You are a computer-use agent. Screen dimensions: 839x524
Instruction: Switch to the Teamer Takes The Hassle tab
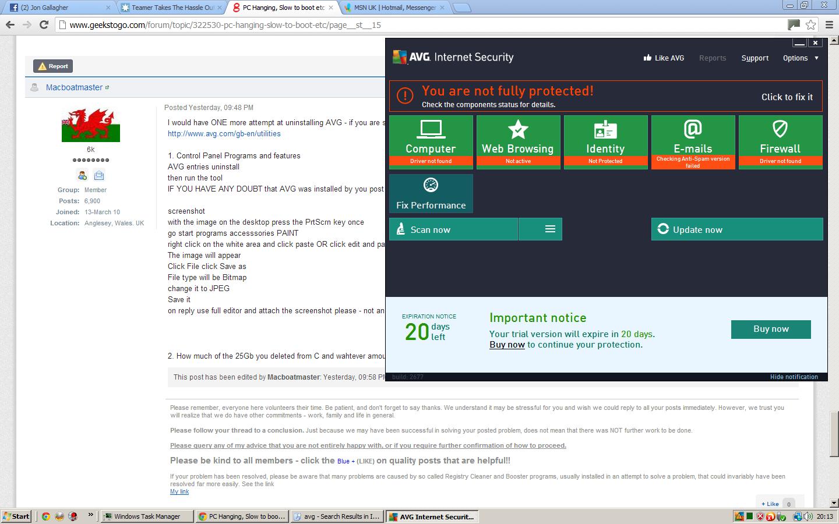coord(172,8)
